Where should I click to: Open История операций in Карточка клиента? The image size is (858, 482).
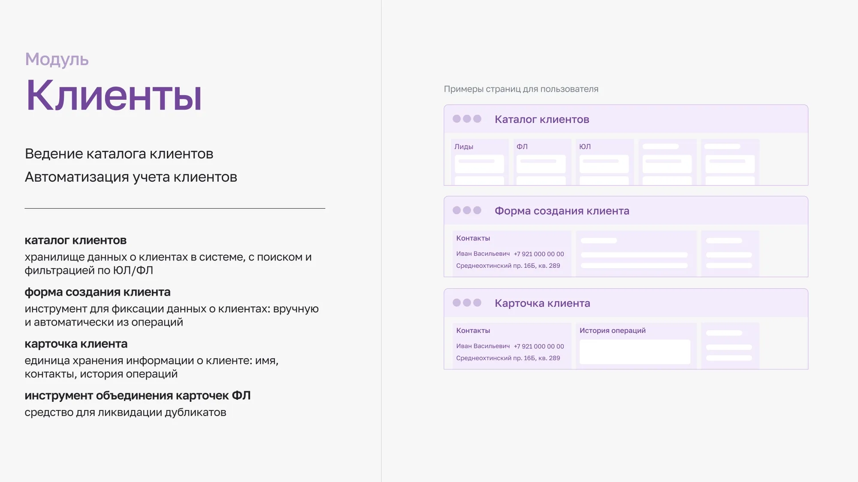613,330
